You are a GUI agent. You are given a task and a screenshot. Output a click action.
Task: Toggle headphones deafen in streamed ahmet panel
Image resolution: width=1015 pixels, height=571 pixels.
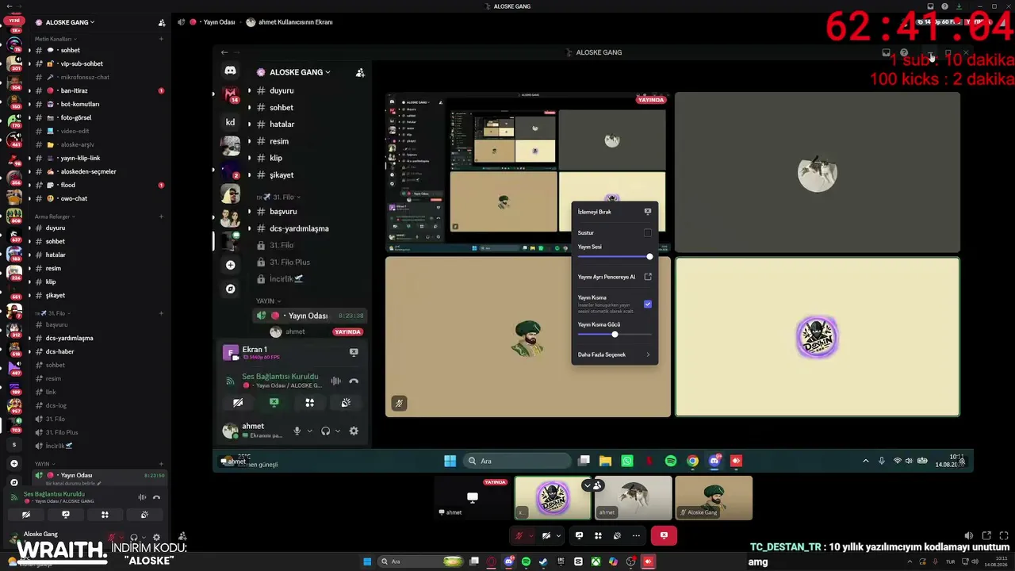325,431
